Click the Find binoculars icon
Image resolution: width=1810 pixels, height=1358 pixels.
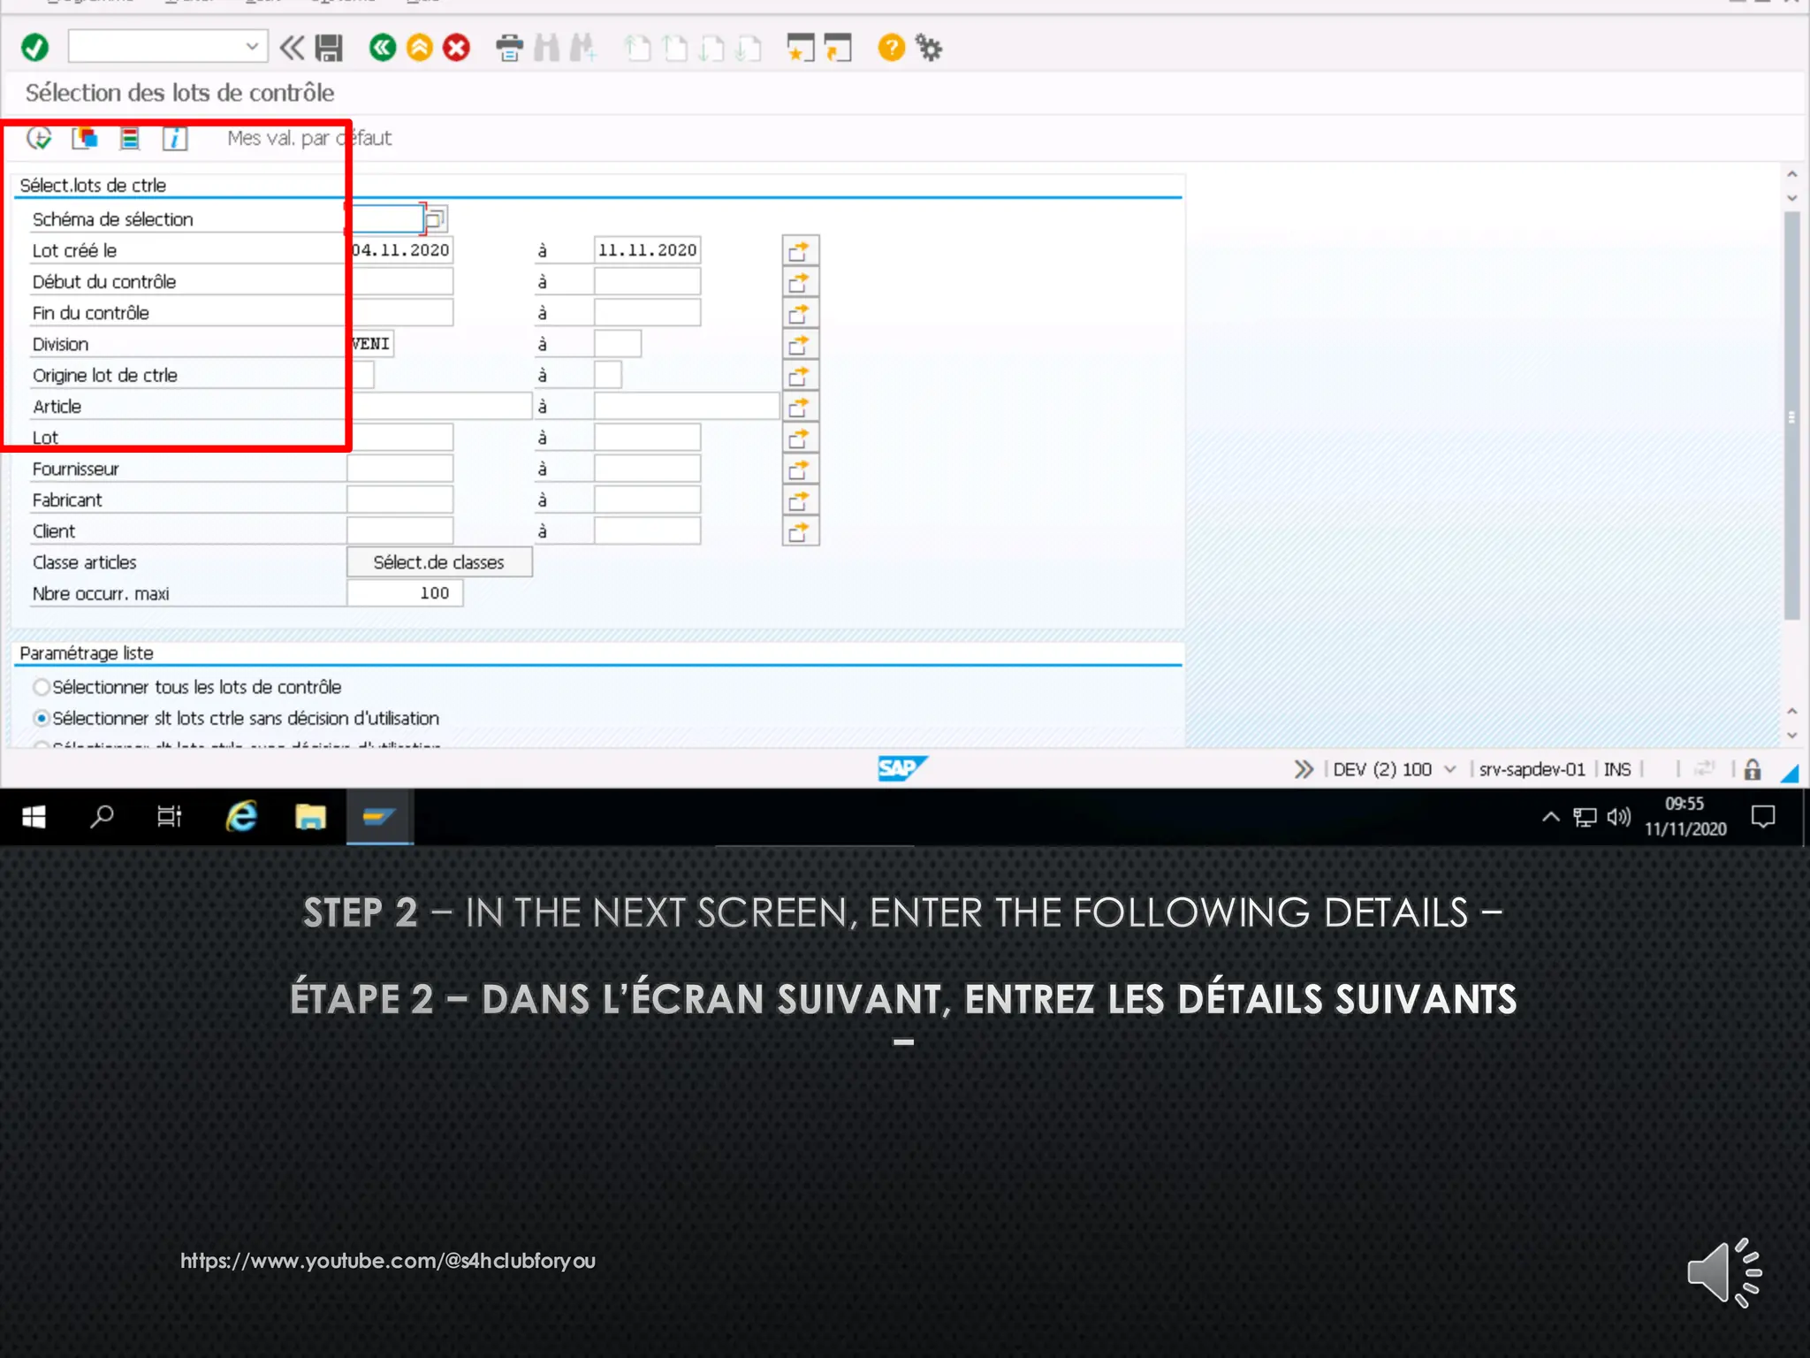click(x=546, y=48)
